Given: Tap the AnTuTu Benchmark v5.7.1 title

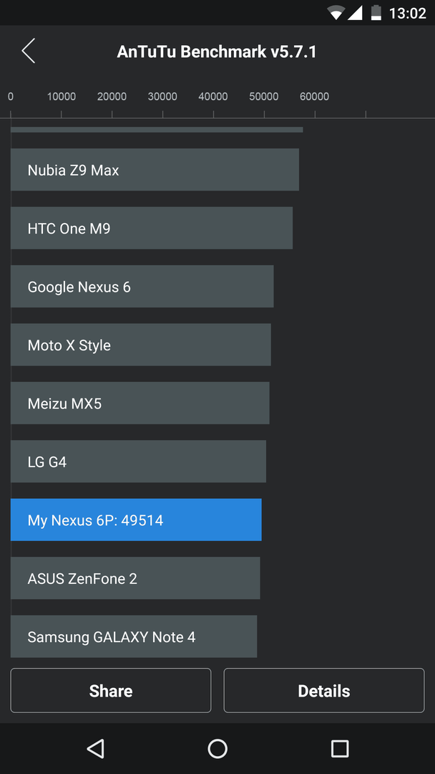Looking at the screenshot, I should click(217, 52).
